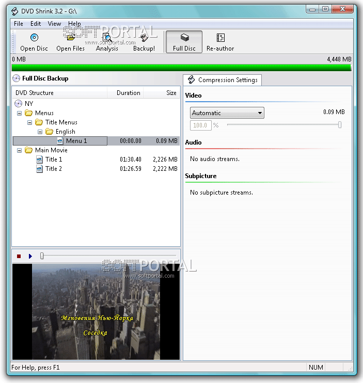The image size is (363, 383).
Task: Select Title 1 in DVD structure
Action: pyautogui.click(x=54, y=159)
